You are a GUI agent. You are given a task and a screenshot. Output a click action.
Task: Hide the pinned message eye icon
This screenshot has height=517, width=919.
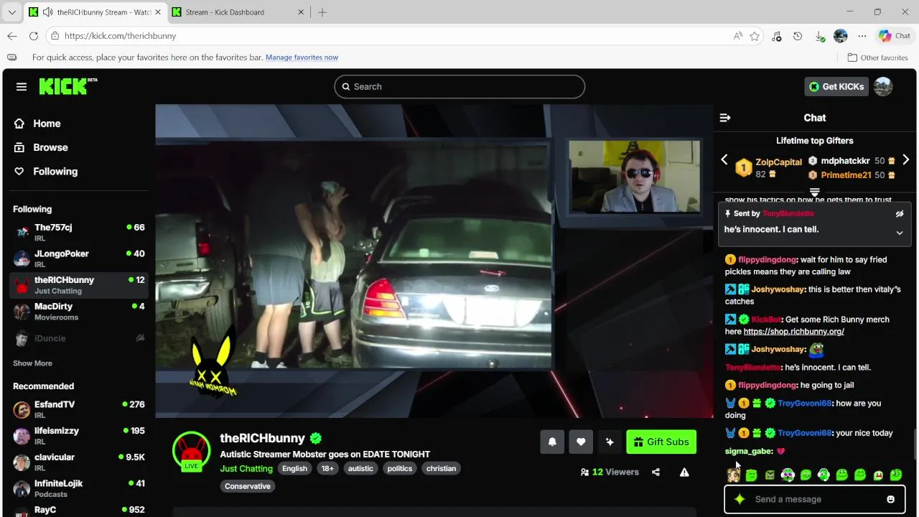[x=900, y=214]
